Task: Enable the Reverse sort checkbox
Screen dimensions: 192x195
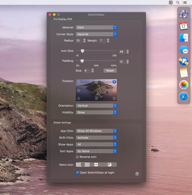Action: point(77,157)
